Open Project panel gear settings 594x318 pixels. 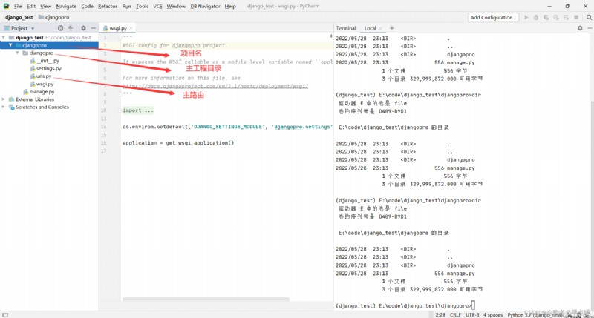pos(83,28)
